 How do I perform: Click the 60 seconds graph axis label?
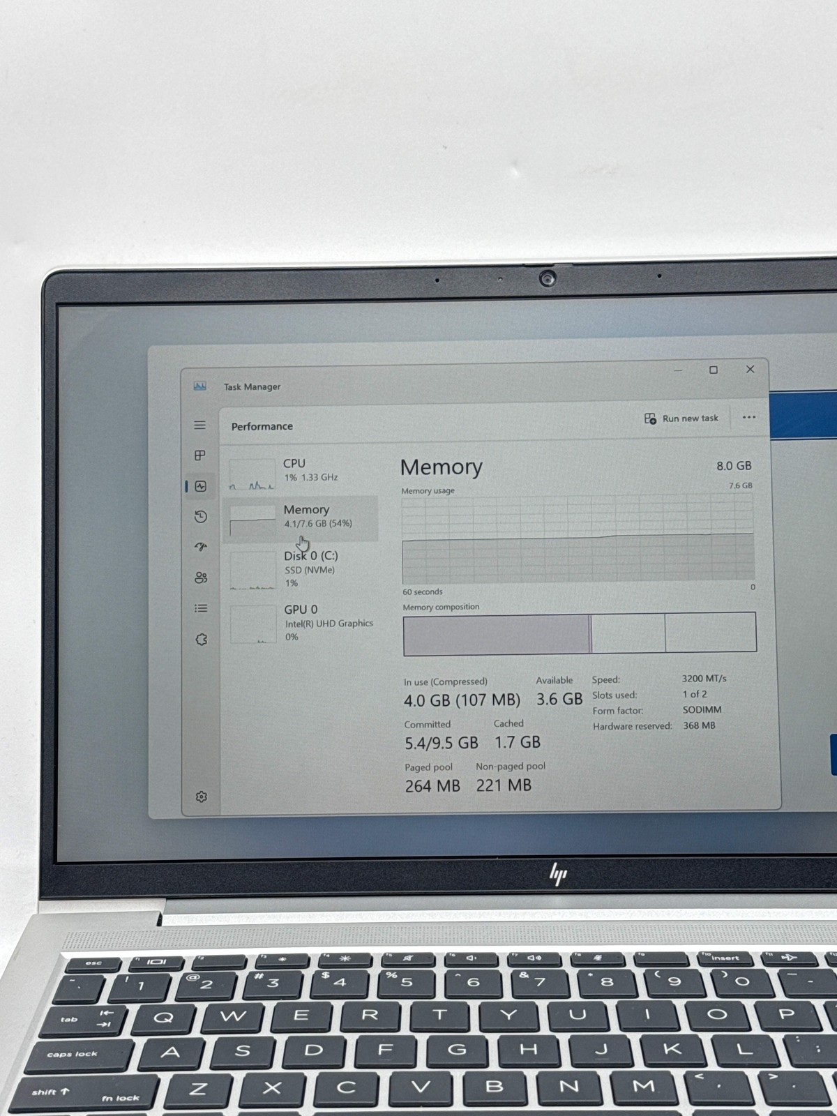pos(423,591)
